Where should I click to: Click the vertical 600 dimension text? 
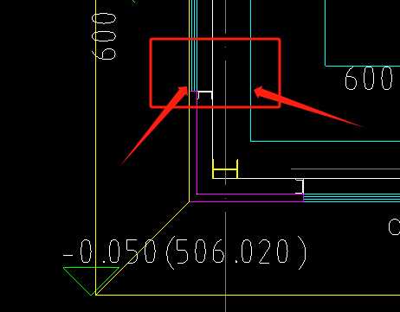tap(104, 36)
